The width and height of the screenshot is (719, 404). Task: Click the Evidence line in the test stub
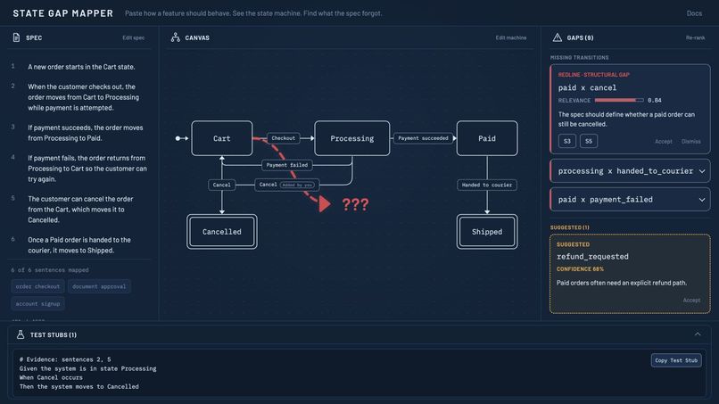65,359
